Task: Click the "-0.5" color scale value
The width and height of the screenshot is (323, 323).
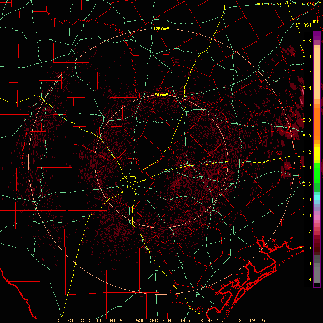Action: [305, 247]
